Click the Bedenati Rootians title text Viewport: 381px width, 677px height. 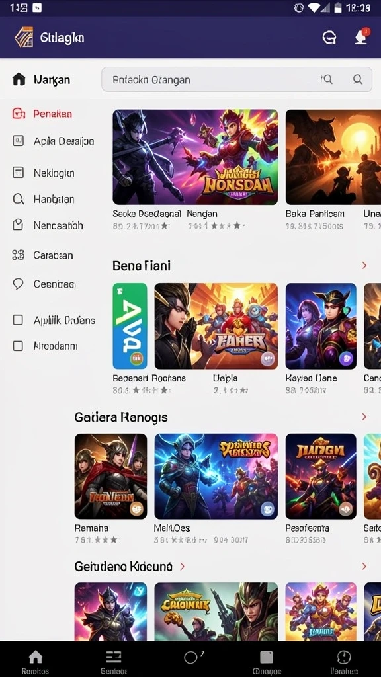tap(149, 378)
